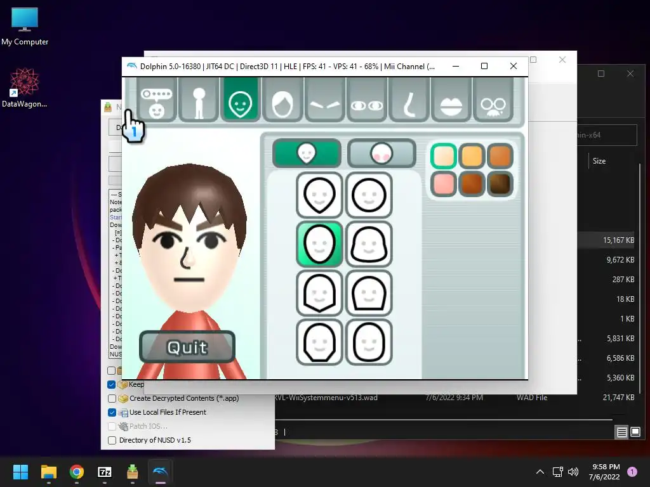Open File Explorer from the taskbar

tap(48, 472)
